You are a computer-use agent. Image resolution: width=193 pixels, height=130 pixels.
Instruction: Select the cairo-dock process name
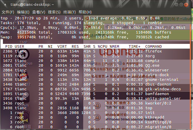click(157, 75)
